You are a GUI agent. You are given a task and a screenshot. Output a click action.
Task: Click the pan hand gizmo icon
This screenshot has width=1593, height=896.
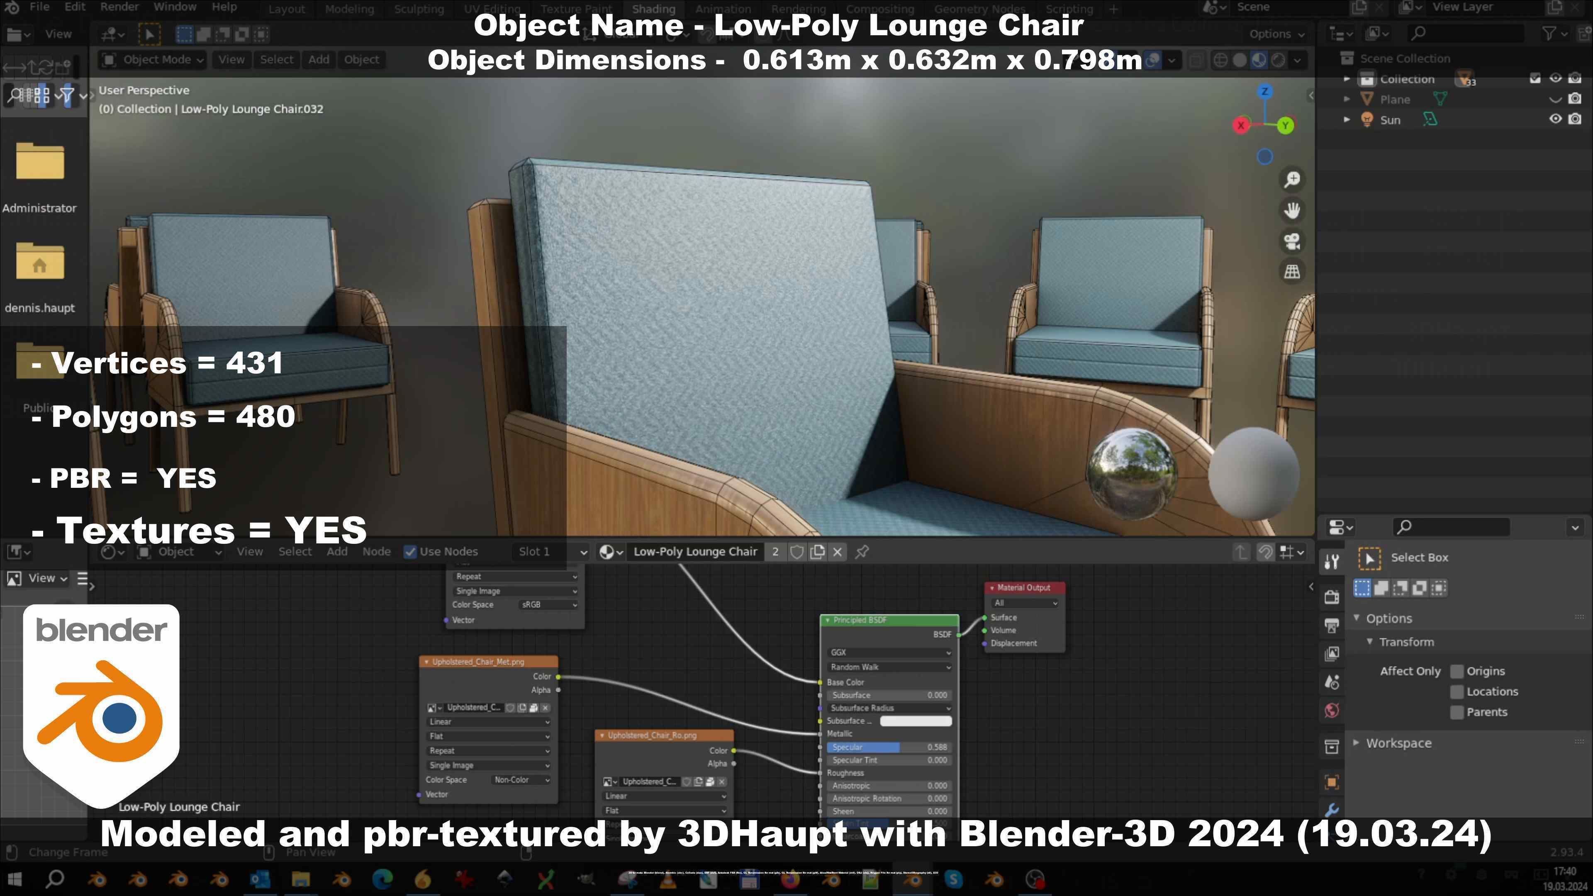[x=1292, y=210]
